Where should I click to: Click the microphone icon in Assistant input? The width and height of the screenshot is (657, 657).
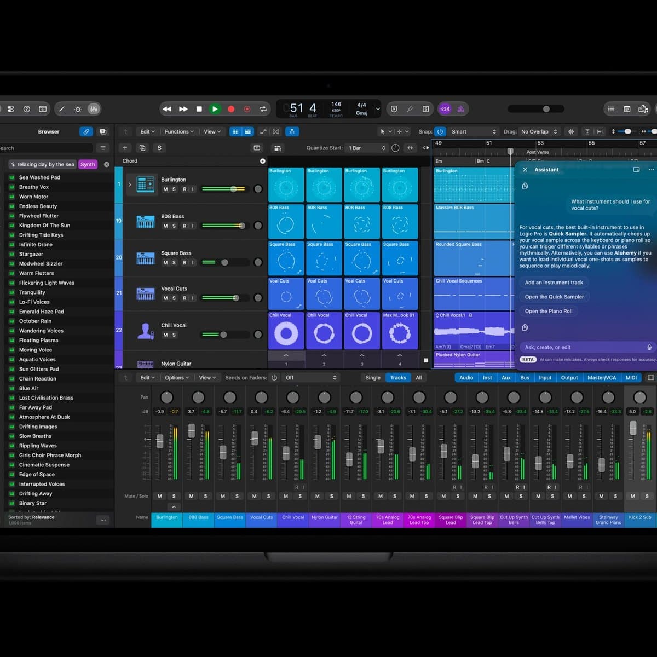649,347
